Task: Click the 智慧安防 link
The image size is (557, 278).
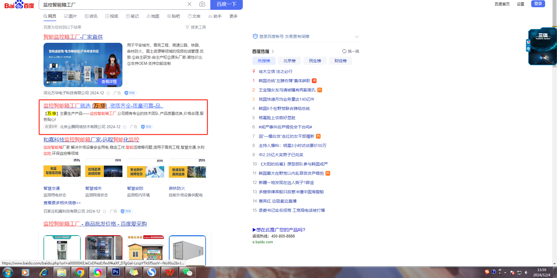Action: point(135,188)
